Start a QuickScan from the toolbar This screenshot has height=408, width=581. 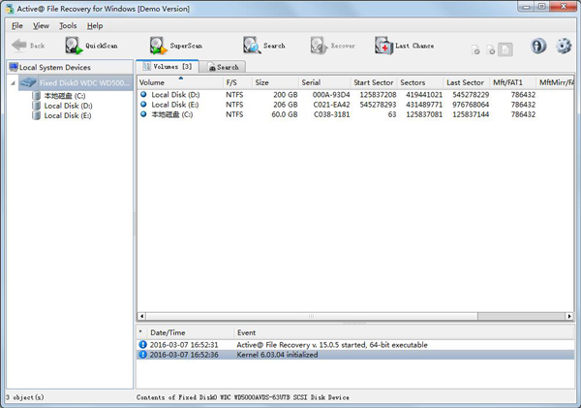point(91,46)
